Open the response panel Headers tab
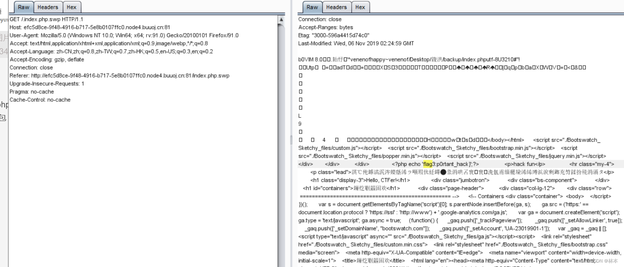The width and height of the screenshot is (624, 267). (x=336, y=7)
